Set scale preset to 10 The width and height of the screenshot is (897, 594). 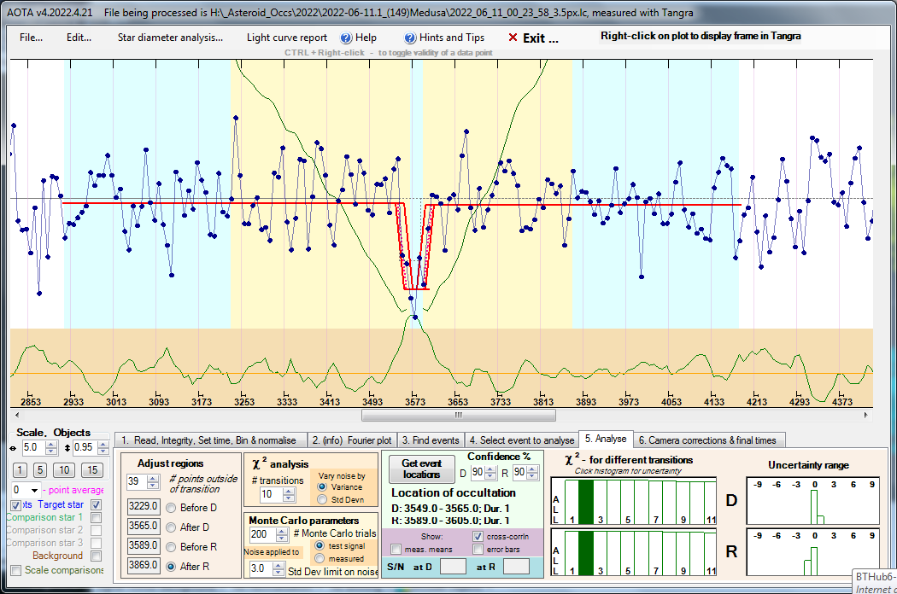pyautogui.click(x=64, y=470)
